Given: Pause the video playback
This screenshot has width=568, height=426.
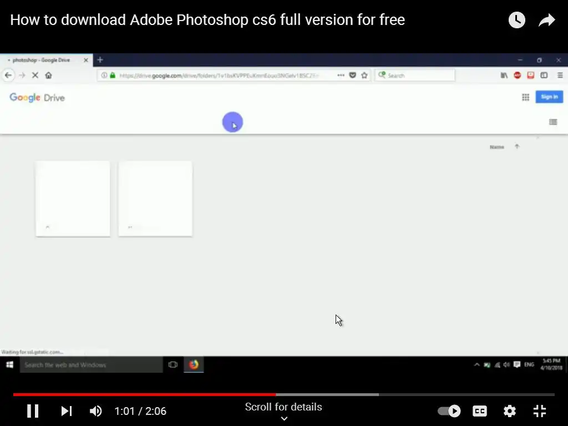Looking at the screenshot, I should [33, 411].
